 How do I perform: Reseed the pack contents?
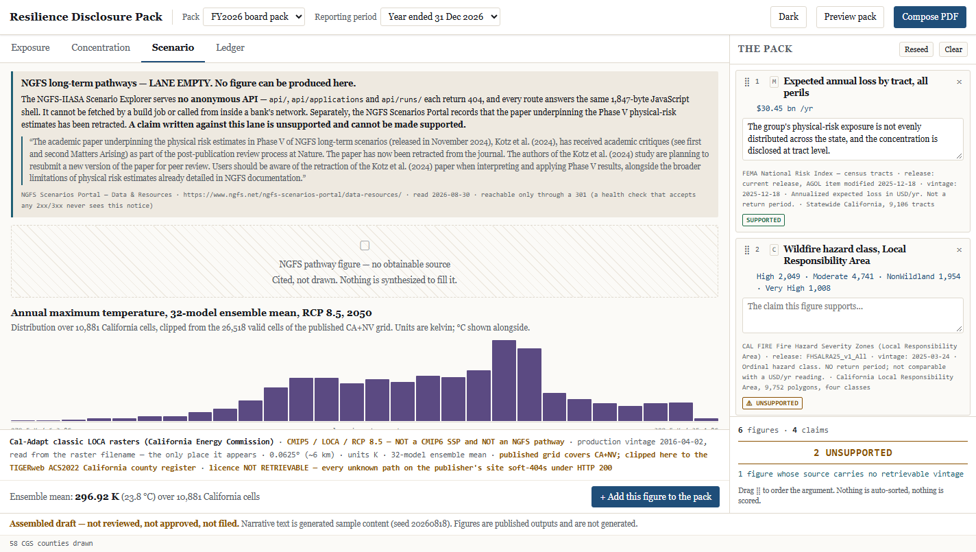pyautogui.click(x=916, y=49)
